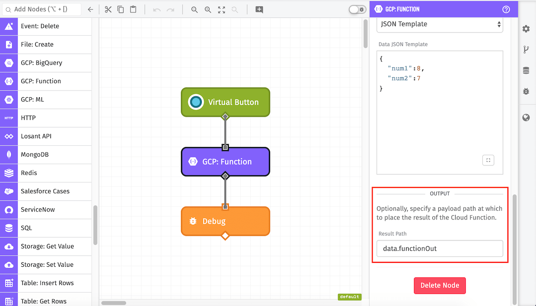Paste nodes clipboard icon

point(133,9)
